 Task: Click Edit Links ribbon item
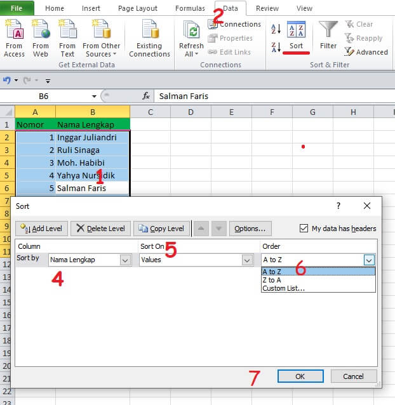(x=229, y=52)
